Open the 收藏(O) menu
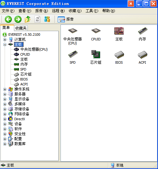The image size is (158, 169). [75, 11]
